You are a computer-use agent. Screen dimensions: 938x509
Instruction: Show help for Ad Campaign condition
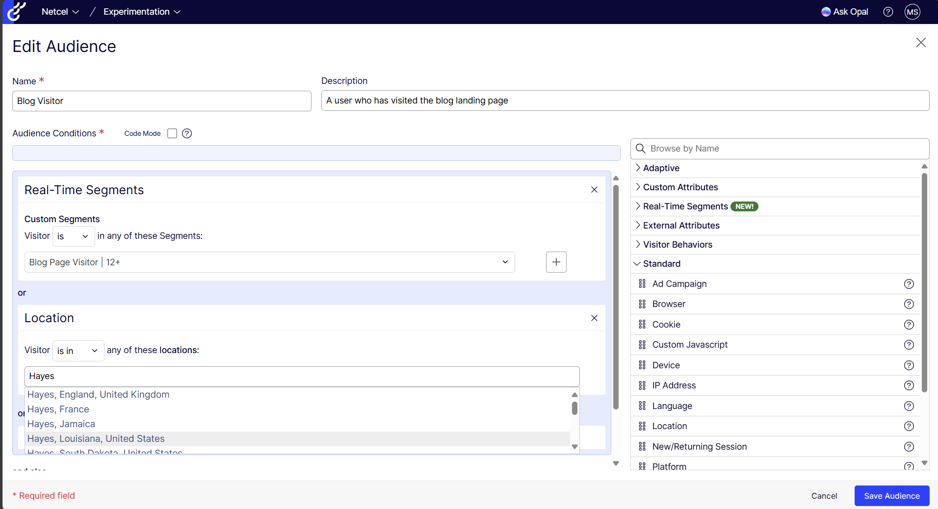[909, 284]
